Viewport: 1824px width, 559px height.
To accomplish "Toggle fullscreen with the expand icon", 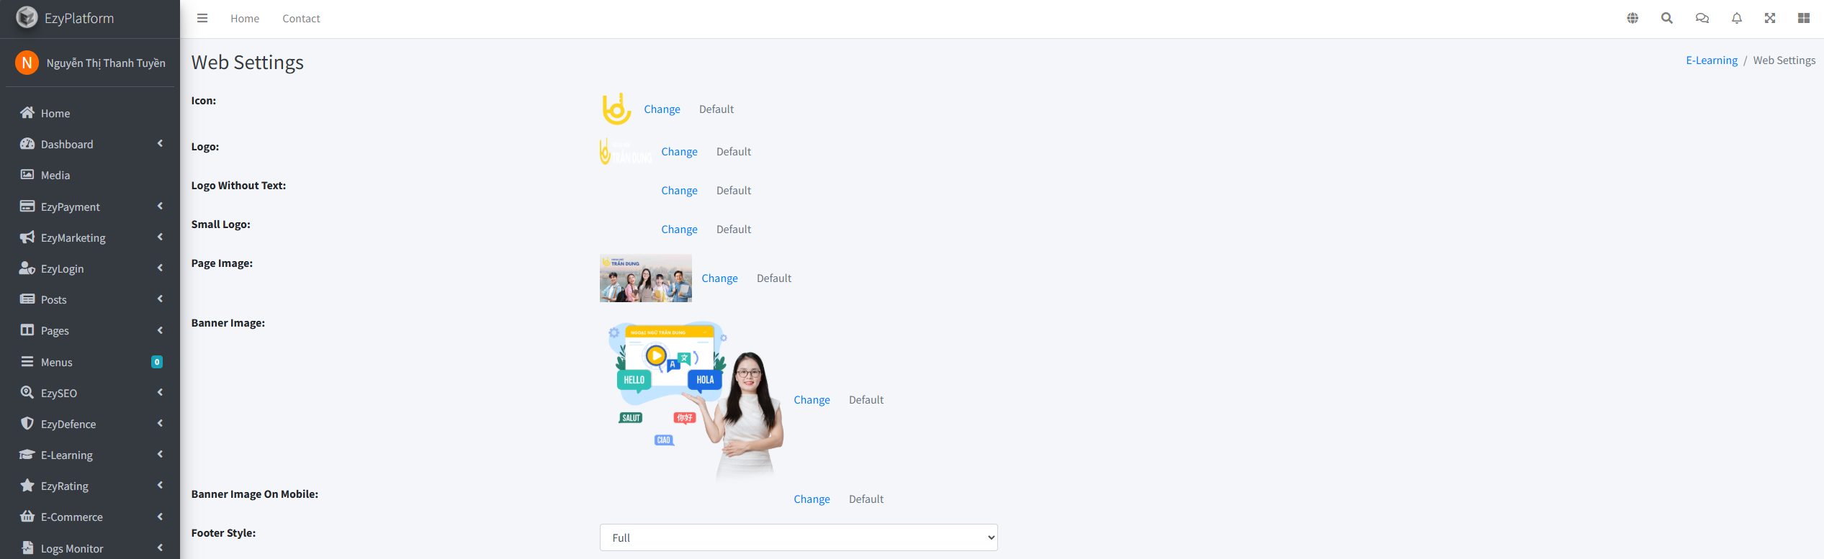I will 1770,19.
